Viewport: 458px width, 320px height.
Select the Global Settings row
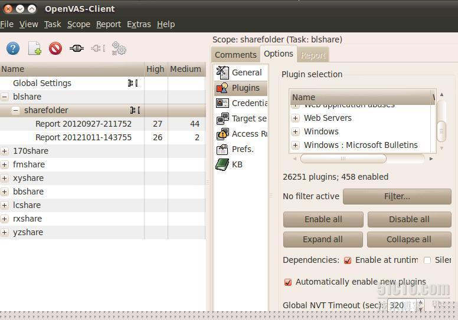pos(102,83)
